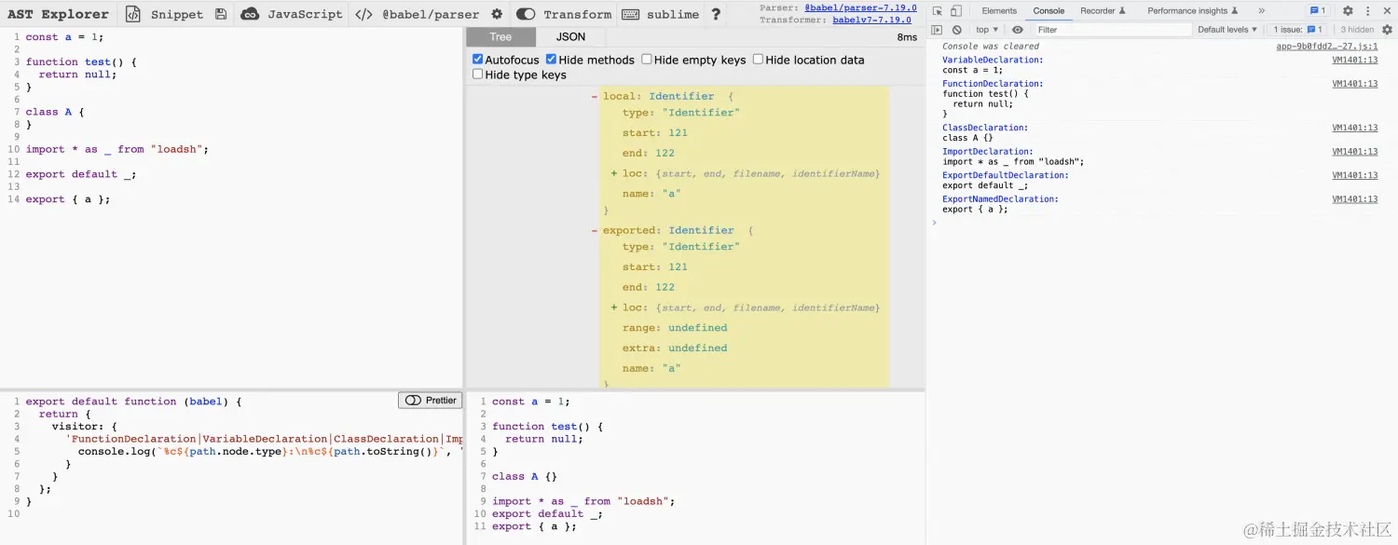
Task: Activate DevTools inspect element picker icon
Action: 938,11
